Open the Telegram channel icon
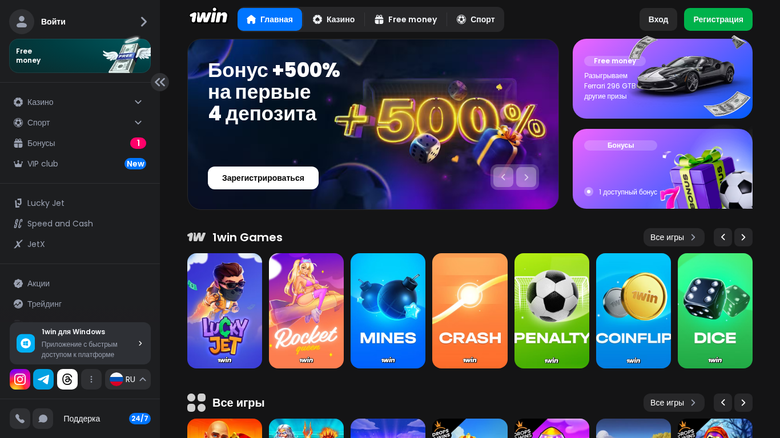780x438 pixels. point(43,379)
